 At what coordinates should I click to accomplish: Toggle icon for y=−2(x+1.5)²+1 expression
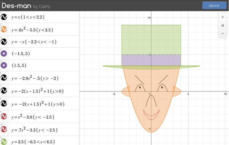[x=4, y=104]
